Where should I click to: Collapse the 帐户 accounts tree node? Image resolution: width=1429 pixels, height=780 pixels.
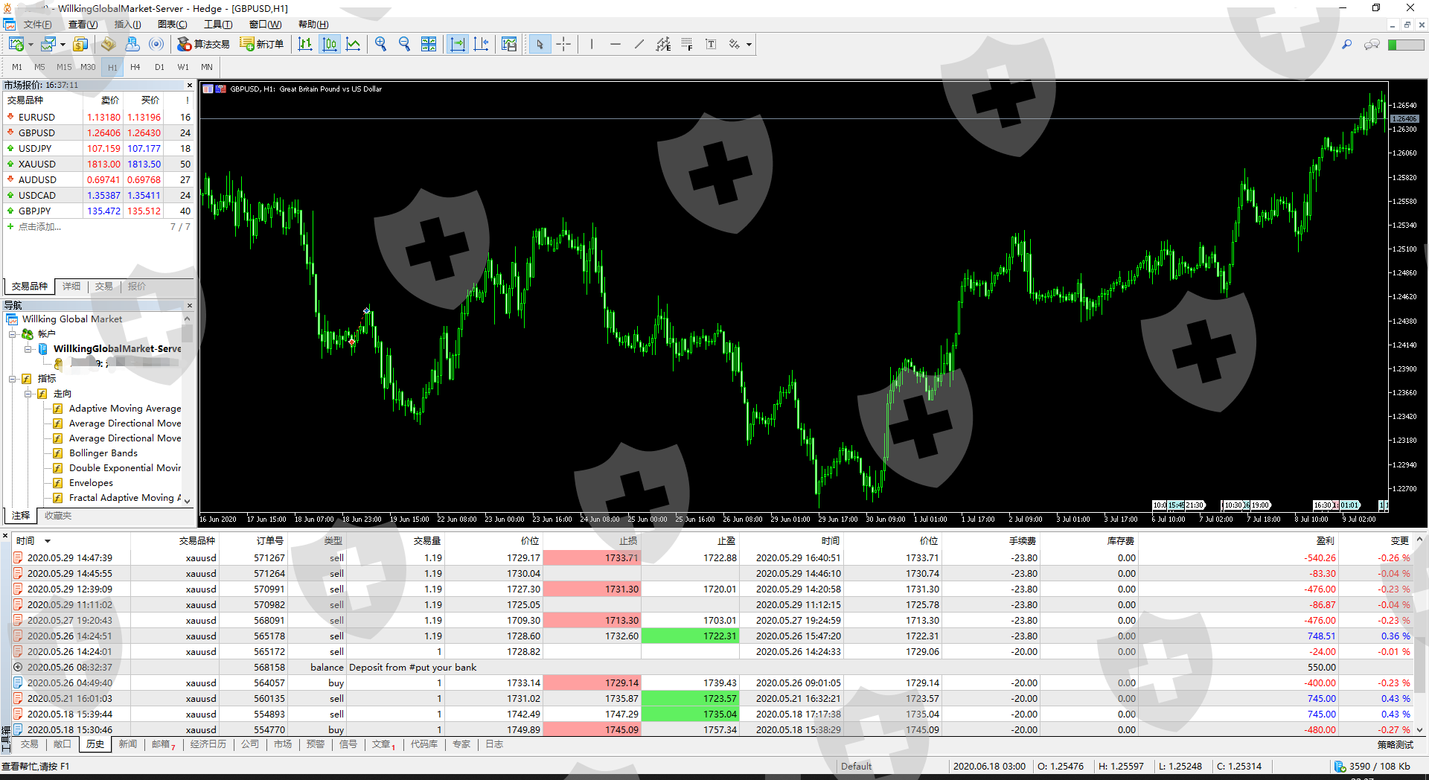pos(13,334)
